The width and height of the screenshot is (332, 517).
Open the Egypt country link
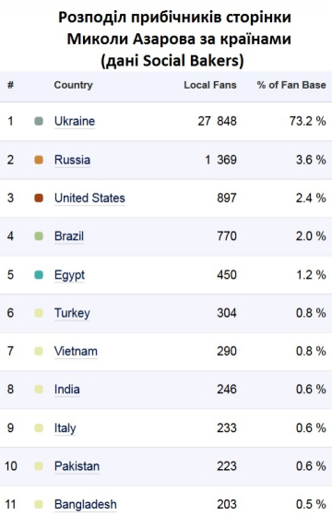click(69, 275)
